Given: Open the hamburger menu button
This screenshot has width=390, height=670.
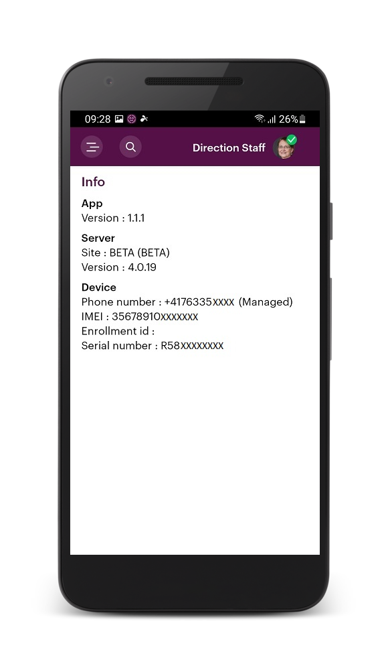Looking at the screenshot, I should (92, 147).
